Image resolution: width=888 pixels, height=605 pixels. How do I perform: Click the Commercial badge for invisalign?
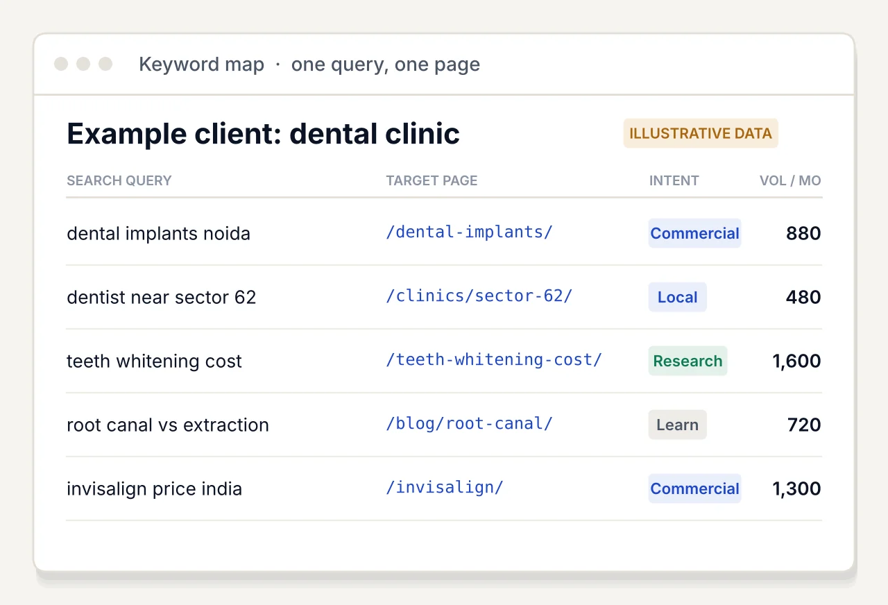coord(694,488)
